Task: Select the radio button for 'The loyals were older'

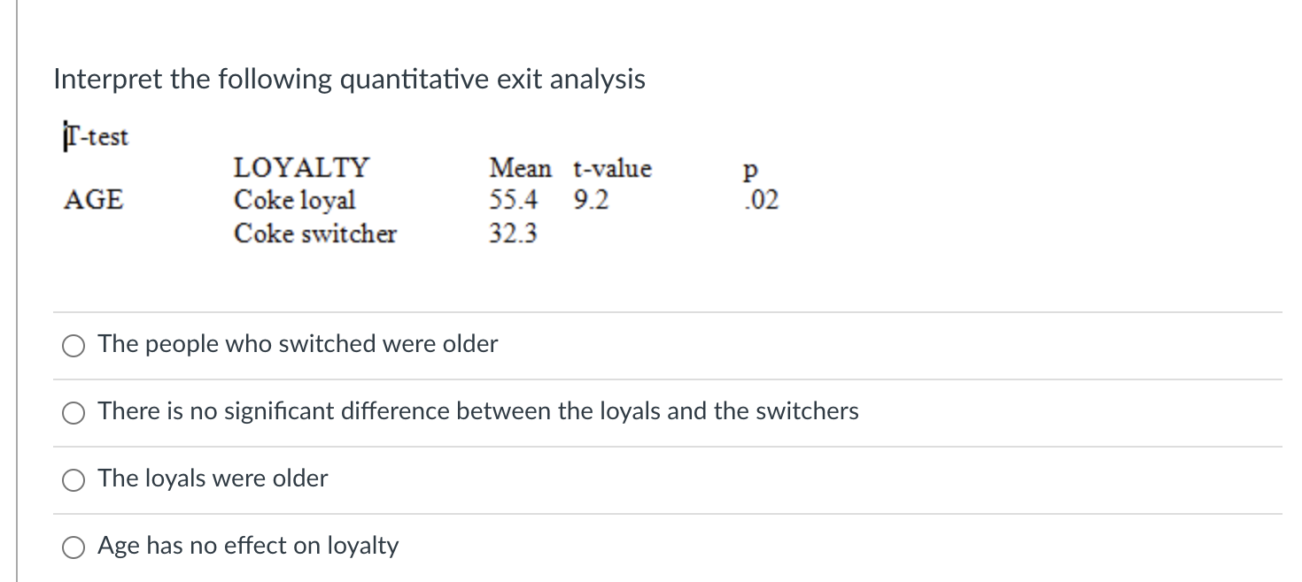Action: coord(73,479)
